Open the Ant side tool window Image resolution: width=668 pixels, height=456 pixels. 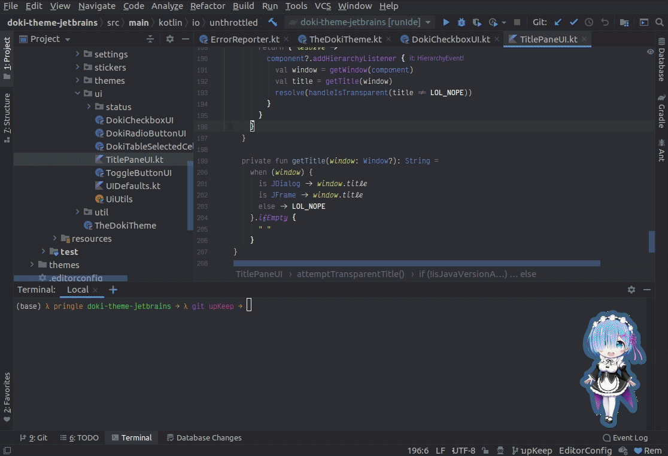click(x=661, y=150)
